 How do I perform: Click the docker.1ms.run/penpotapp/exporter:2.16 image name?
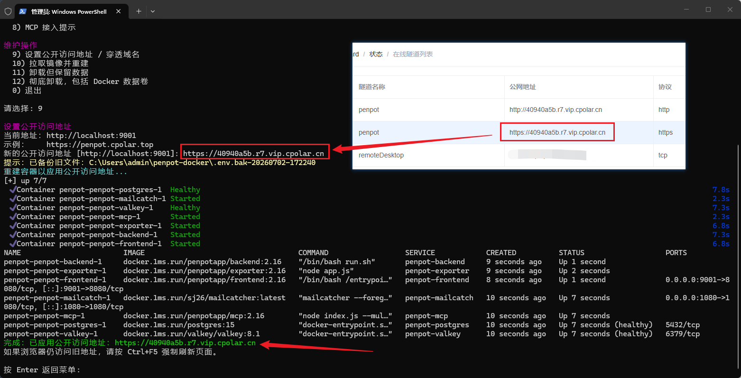coord(204,271)
